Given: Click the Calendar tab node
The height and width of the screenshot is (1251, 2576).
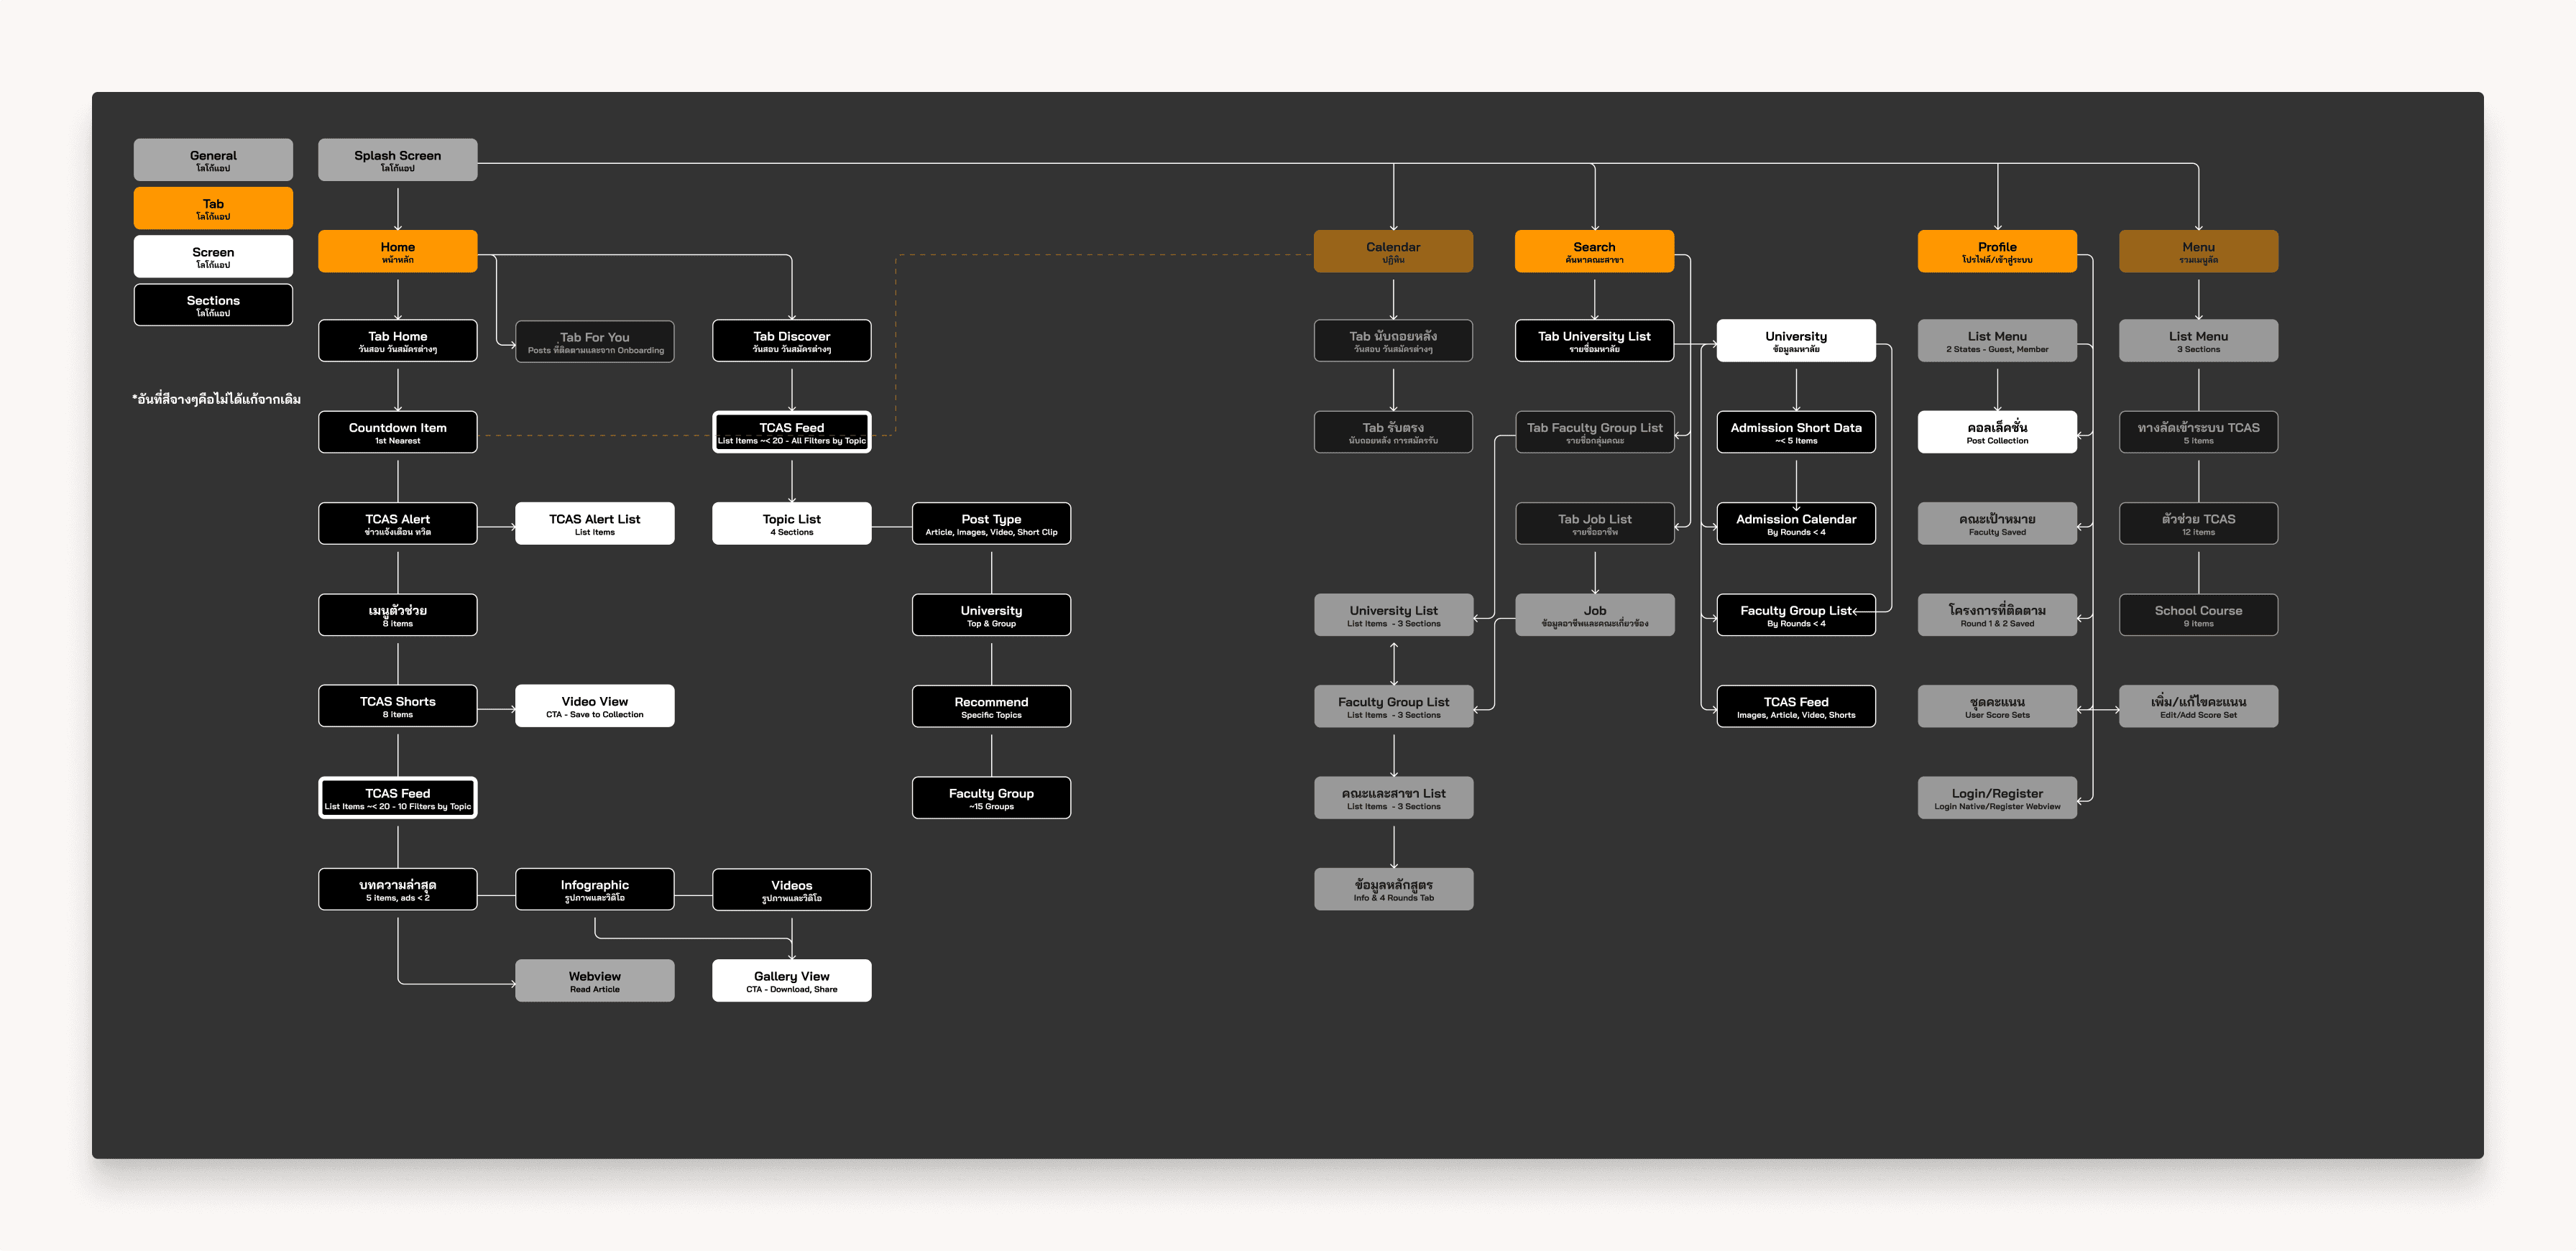Looking at the screenshot, I should coord(1392,251).
